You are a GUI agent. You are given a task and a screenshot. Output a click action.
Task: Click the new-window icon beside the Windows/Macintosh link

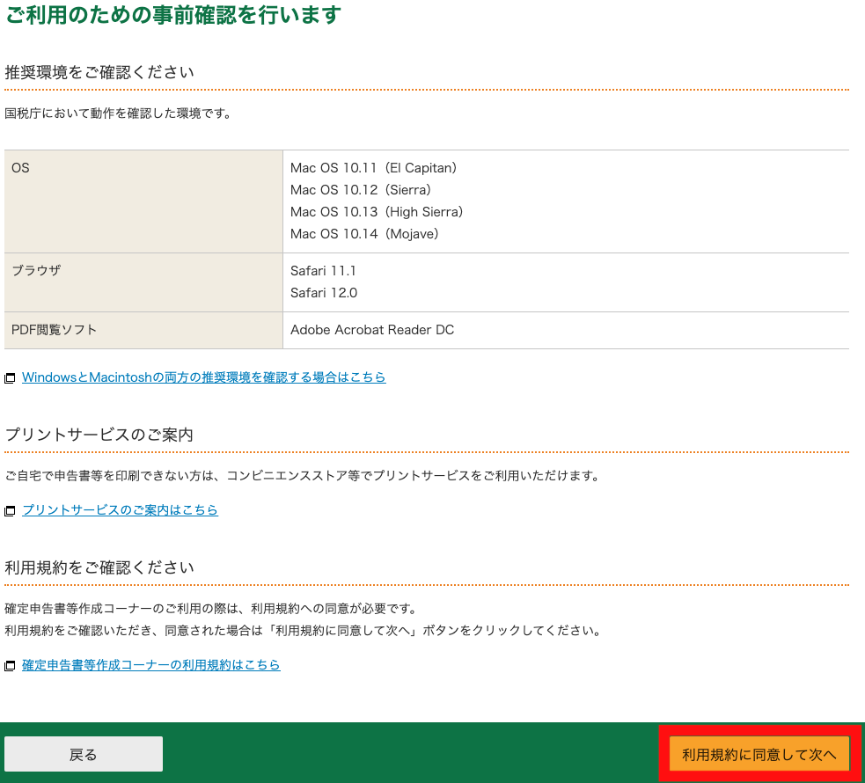(x=10, y=378)
